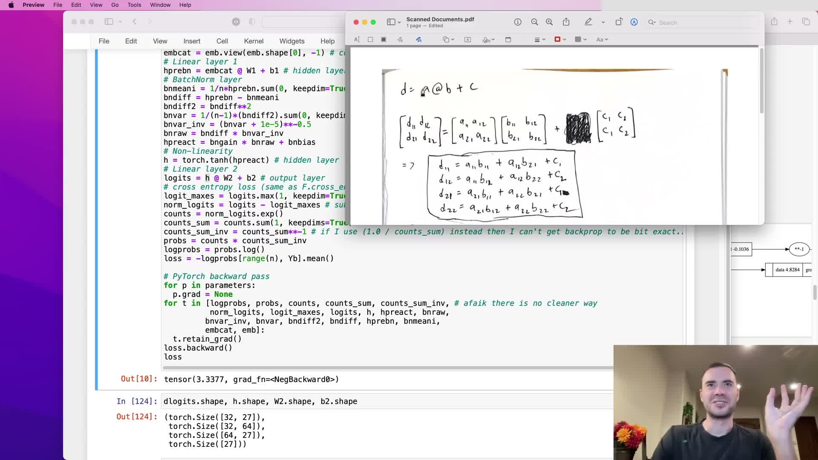This screenshot has width=818, height=460.
Task: Open the Widgets menu in notebook
Action: click(292, 41)
